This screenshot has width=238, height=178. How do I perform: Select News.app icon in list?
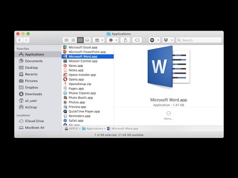point(65,66)
